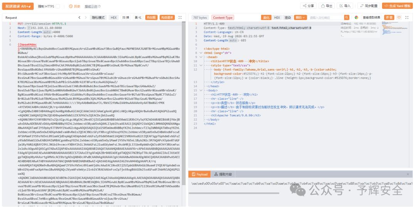
Task: Click the Content-Range bytes 0-4000/5000 line
Action: coord(45,36)
